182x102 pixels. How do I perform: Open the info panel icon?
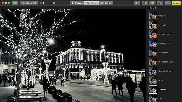coord(137,3)
